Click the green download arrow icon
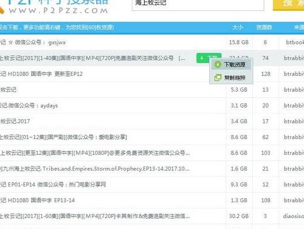The height and width of the screenshot is (229, 304). (202, 58)
